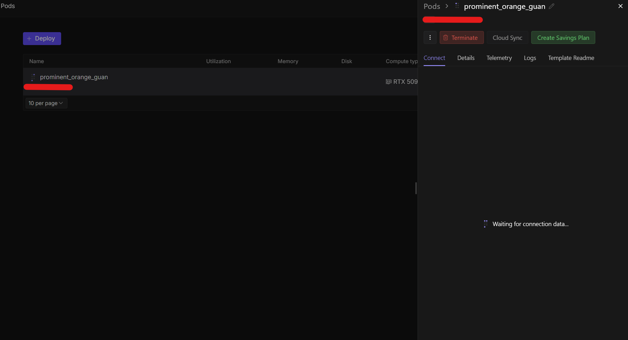Click the pencil icon to rename pod
Viewport: 628px width, 340px height.
(x=551, y=6)
